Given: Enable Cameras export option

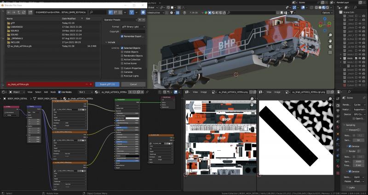Looking at the screenshot, I should tap(122, 72).
